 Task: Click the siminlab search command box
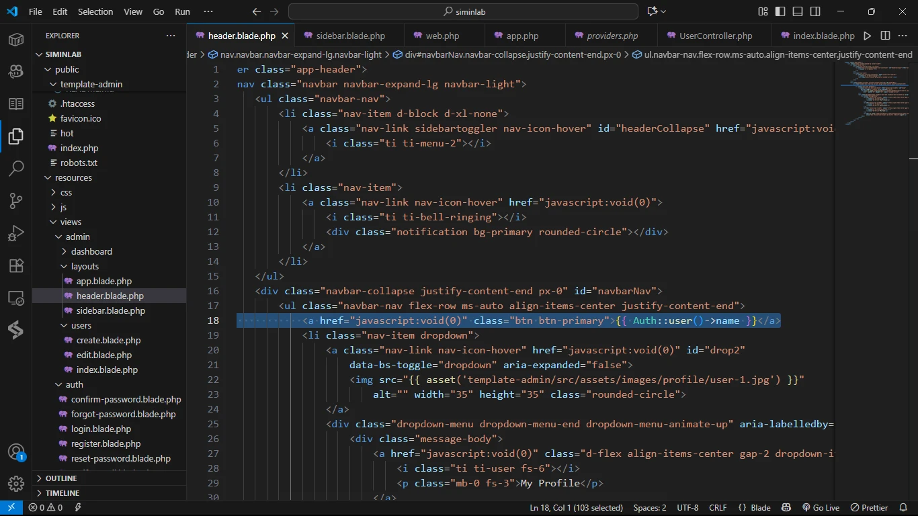coord(463,11)
